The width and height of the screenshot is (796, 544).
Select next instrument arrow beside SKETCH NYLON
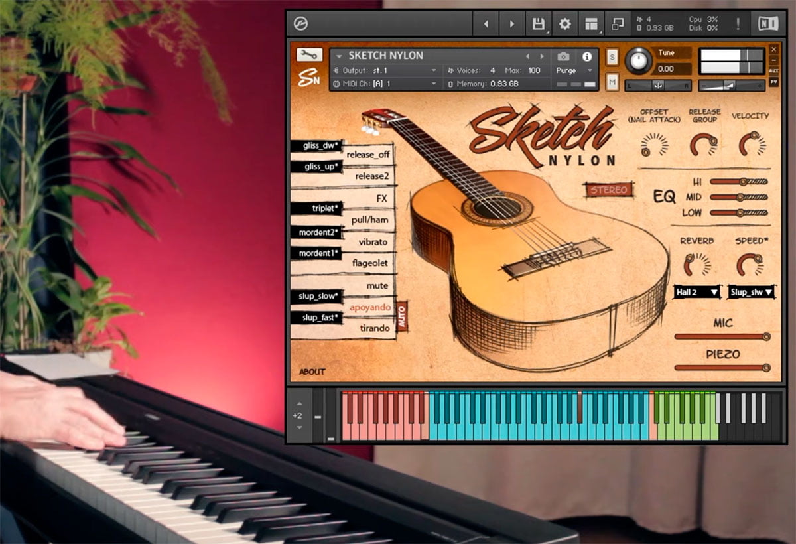point(542,56)
